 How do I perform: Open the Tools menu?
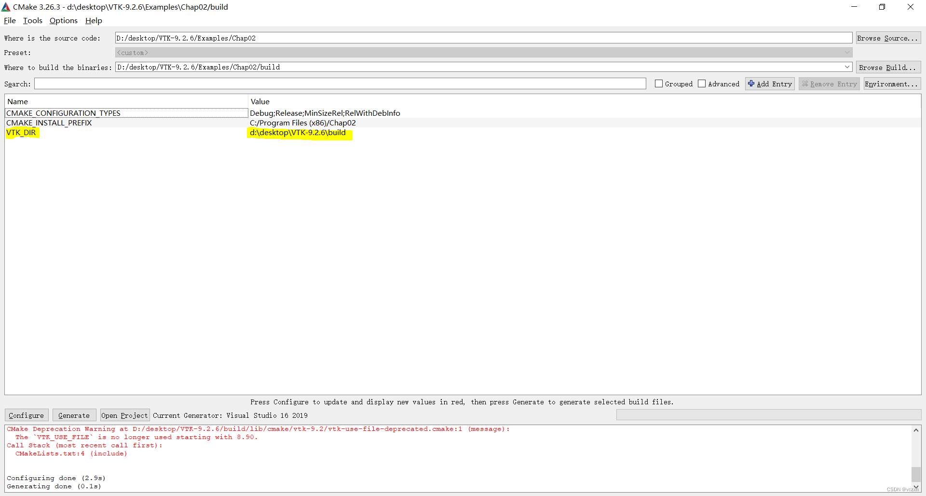coord(32,20)
